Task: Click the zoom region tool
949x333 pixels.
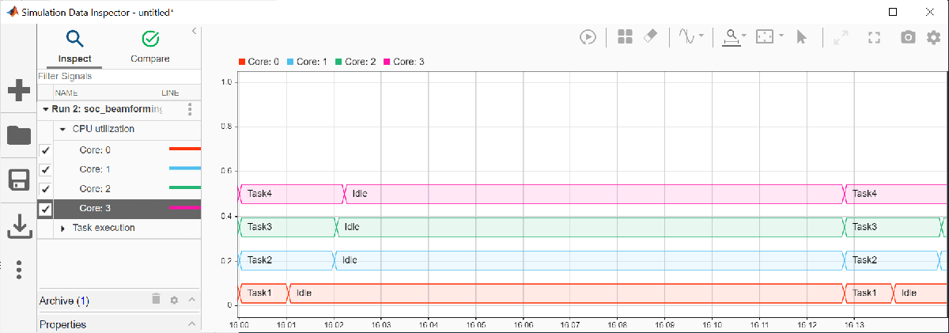Action: point(764,37)
